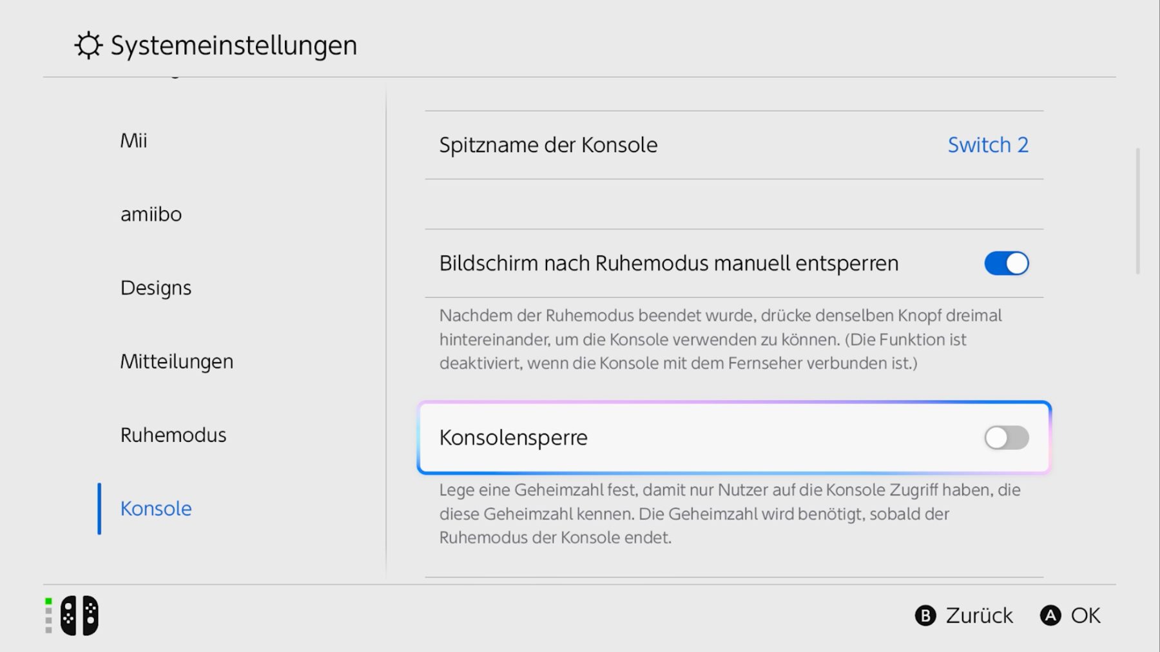Image resolution: width=1160 pixels, height=652 pixels.
Task: Open the Mii settings section
Action: pos(134,140)
